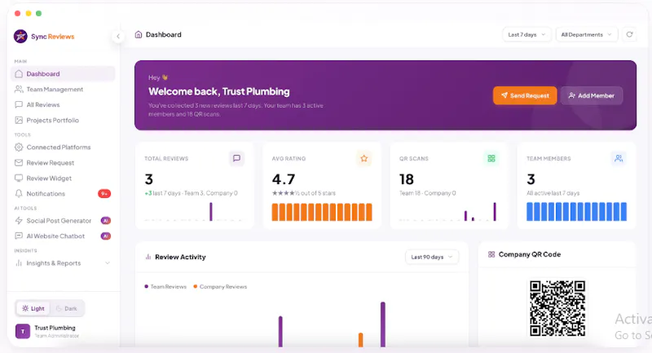Click the Dashboard page title text
Screen dimensions: 652x353
(x=164, y=34)
